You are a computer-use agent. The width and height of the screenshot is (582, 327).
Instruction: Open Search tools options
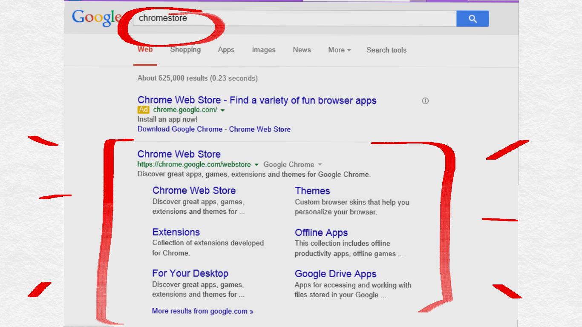click(x=386, y=50)
